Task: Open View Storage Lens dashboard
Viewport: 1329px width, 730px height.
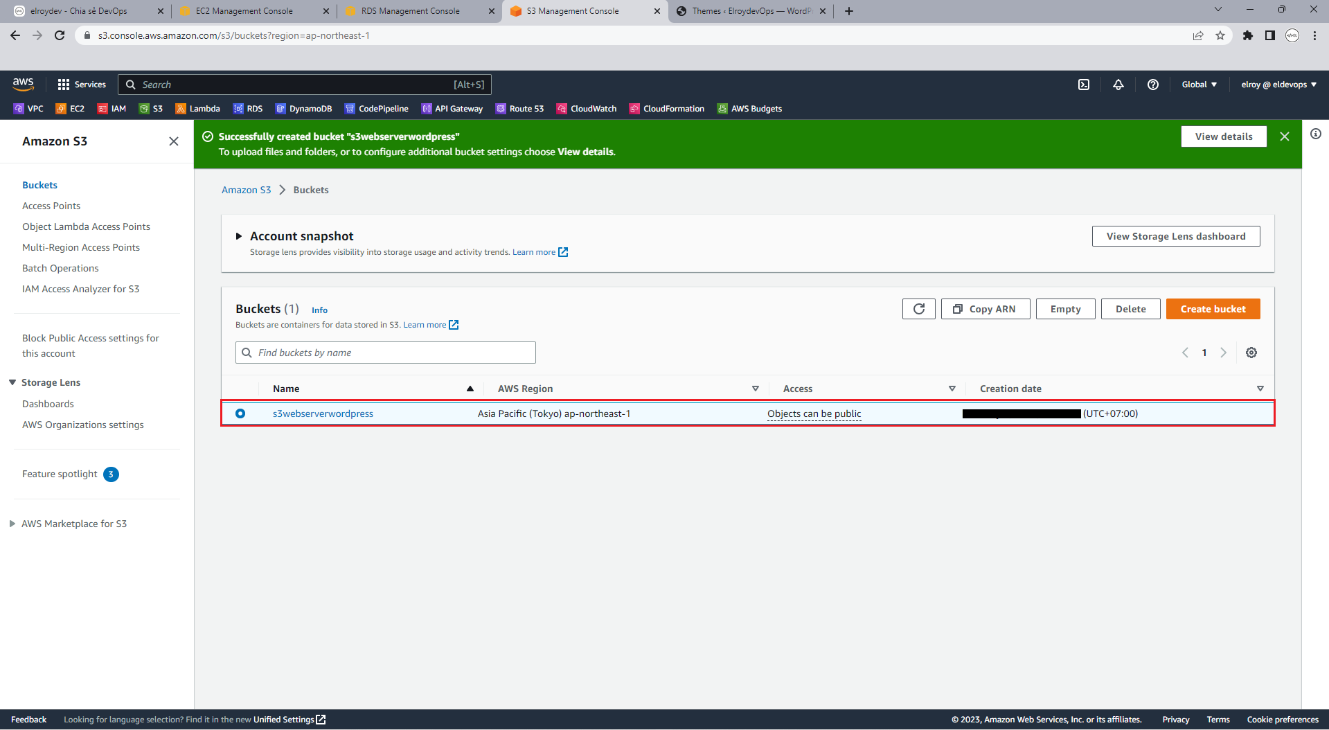Action: (x=1176, y=236)
